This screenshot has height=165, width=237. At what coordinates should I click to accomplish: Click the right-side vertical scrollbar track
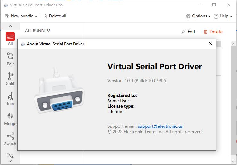tap(233, 100)
